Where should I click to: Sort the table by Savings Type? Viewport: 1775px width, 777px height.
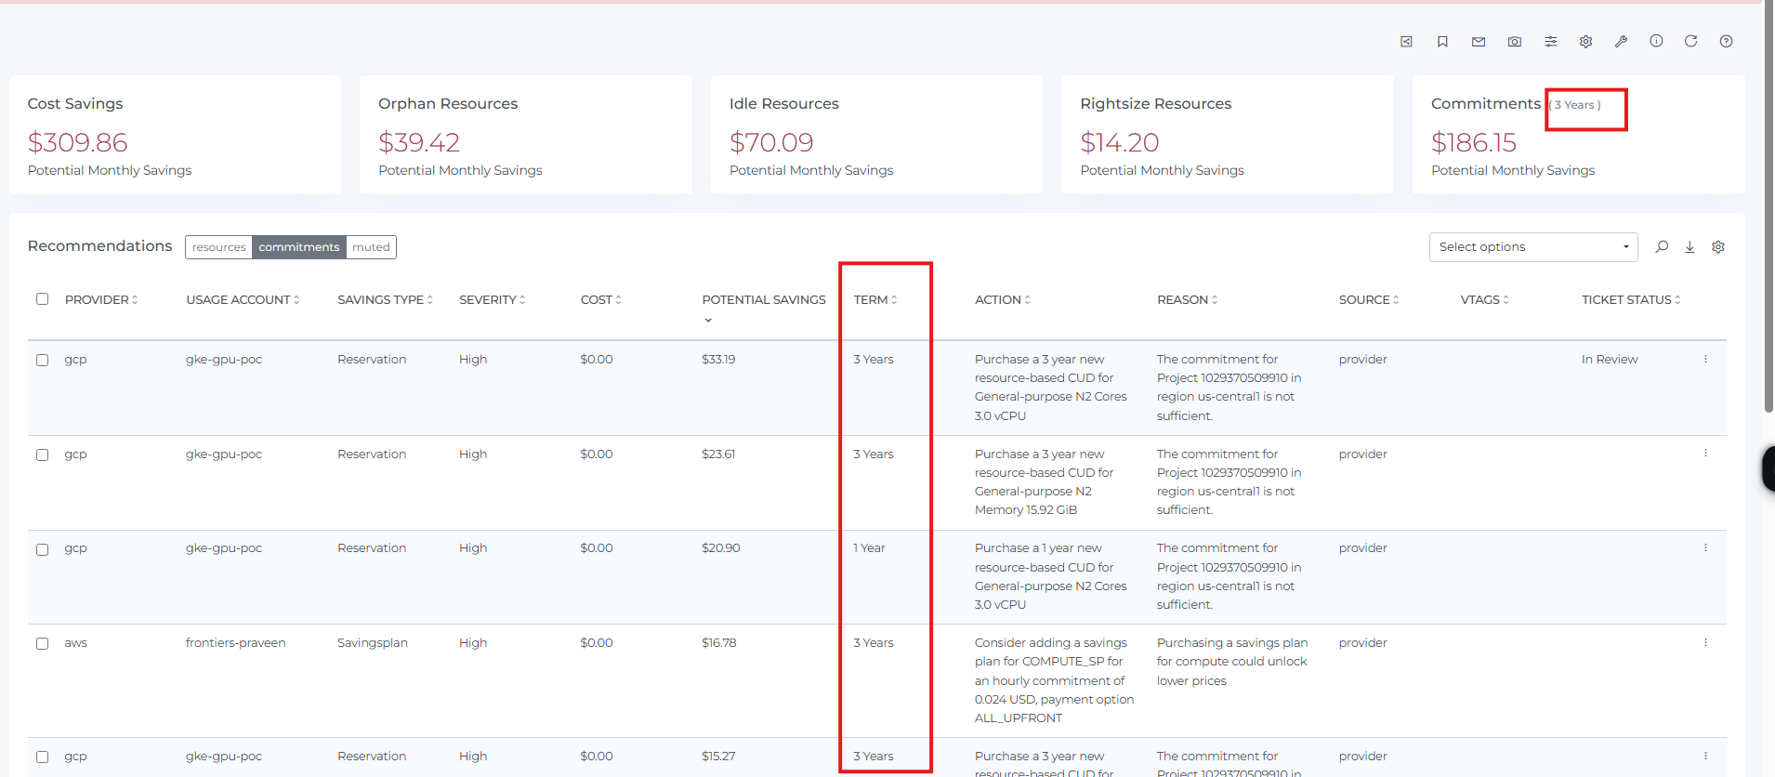coord(385,299)
